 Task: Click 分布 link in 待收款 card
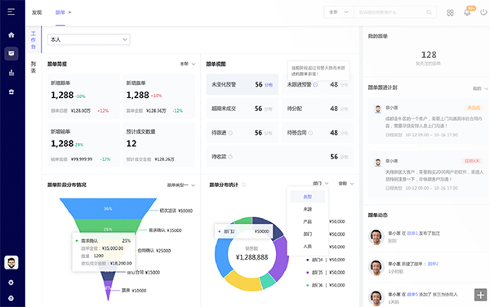point(344,157)
